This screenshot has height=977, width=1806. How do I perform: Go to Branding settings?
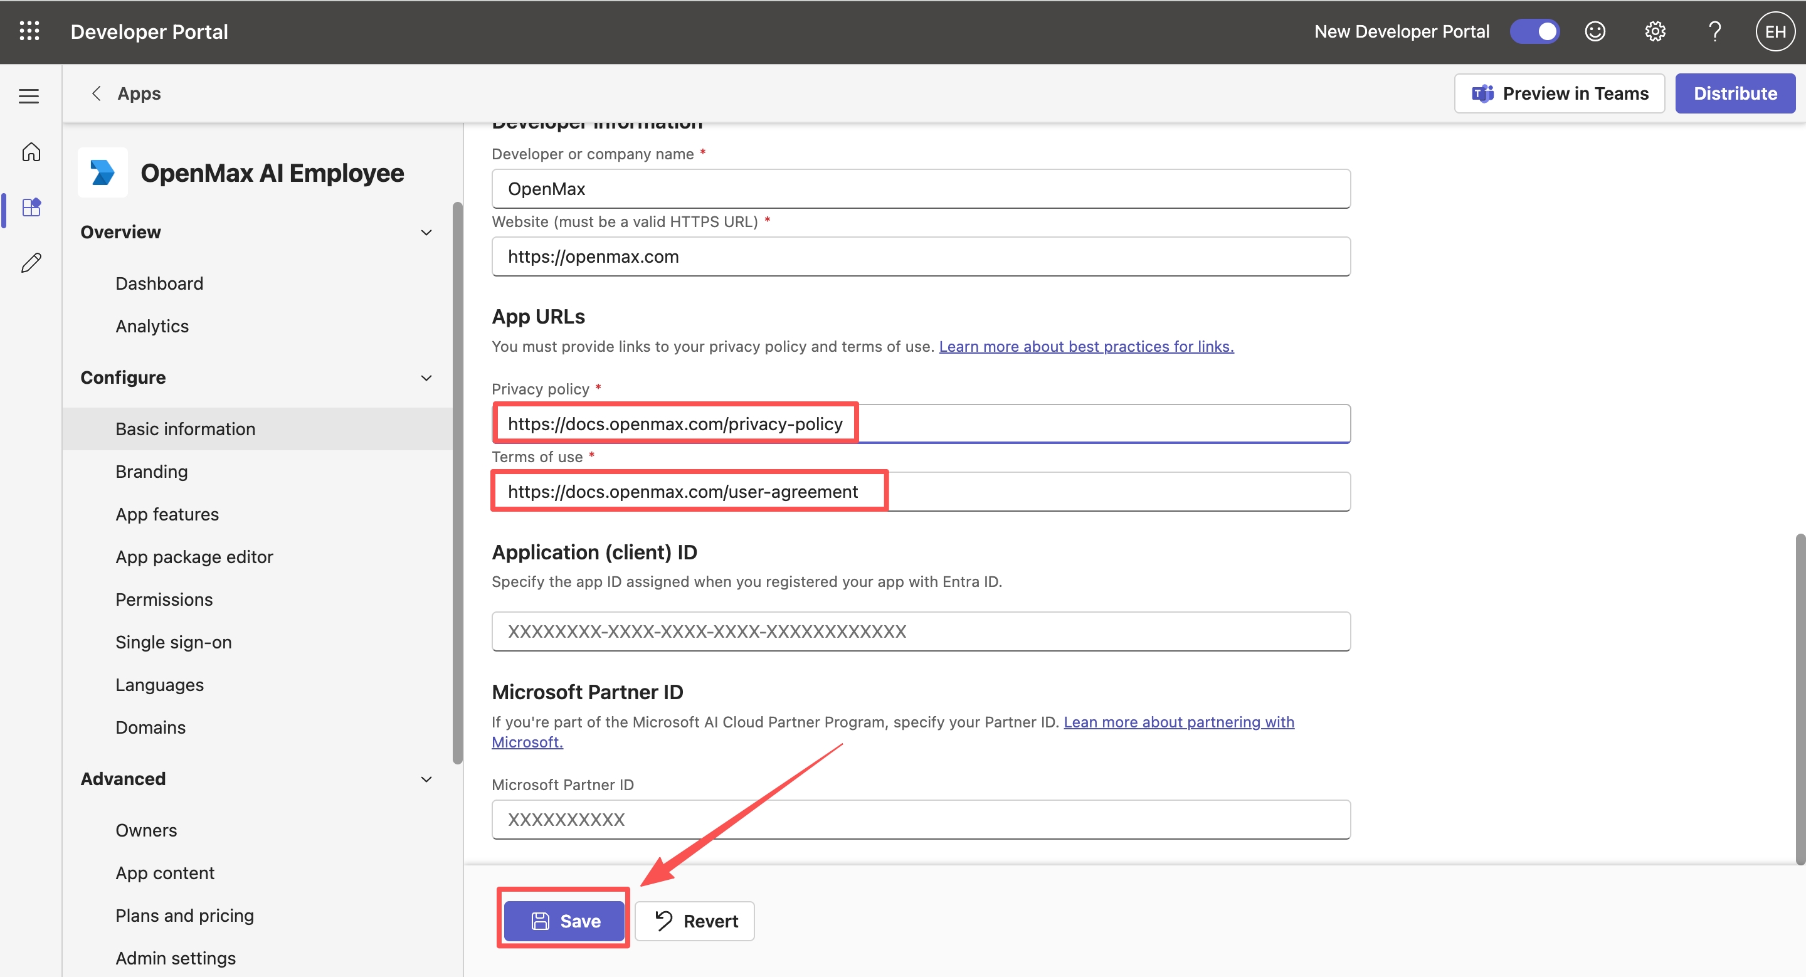(x=151, y=472)
